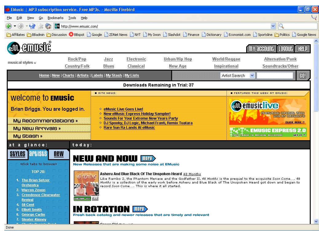Open the Forward button history dropdown arrow
The height and width of the screenshot is (231, 319).
tap(27, 26)
